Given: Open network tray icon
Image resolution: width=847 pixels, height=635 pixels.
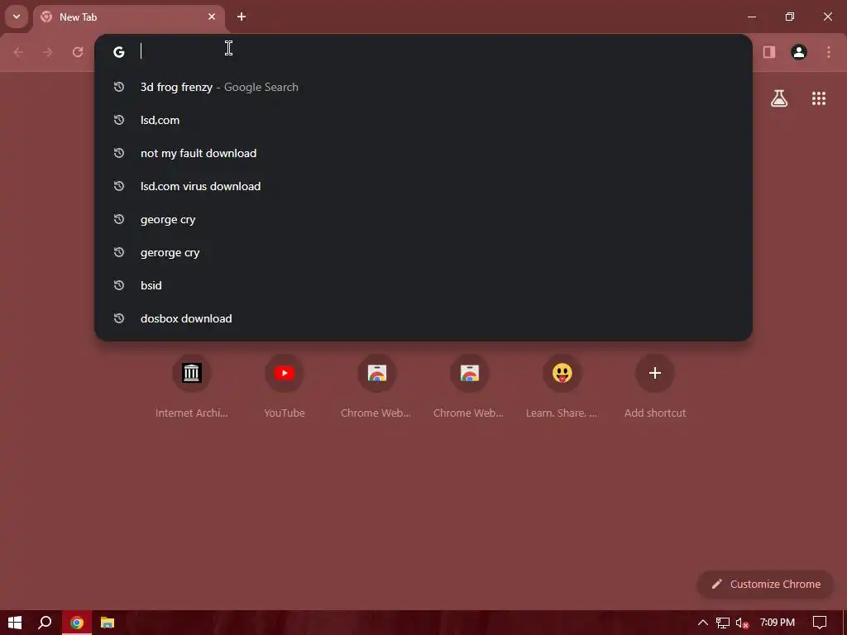Looking at the screenshot, I should pyautogui.click(x=723, y=623).
